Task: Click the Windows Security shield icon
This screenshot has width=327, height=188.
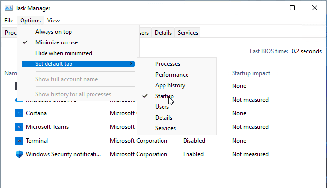Action: point(19,154)
